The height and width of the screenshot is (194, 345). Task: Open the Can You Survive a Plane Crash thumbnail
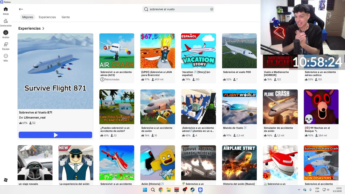[x=117, y=107]
